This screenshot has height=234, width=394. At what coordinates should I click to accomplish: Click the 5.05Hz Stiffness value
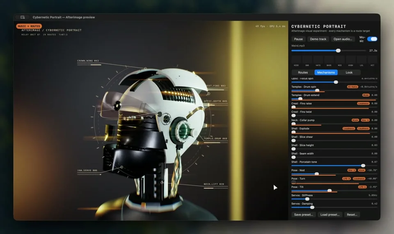(373, 195)
